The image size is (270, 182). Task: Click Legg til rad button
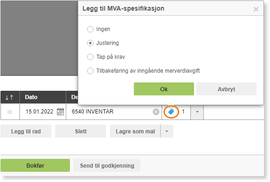pos(26,131)
